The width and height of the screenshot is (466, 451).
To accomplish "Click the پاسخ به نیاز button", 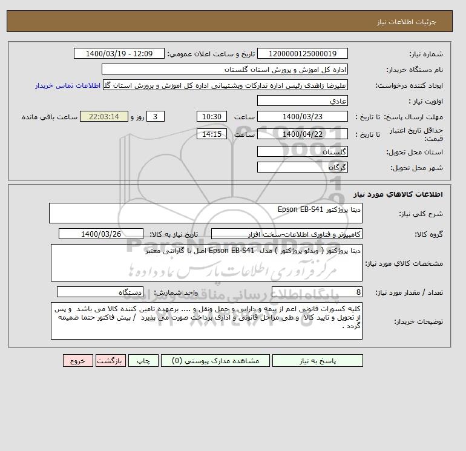I will tap(317, 360).
